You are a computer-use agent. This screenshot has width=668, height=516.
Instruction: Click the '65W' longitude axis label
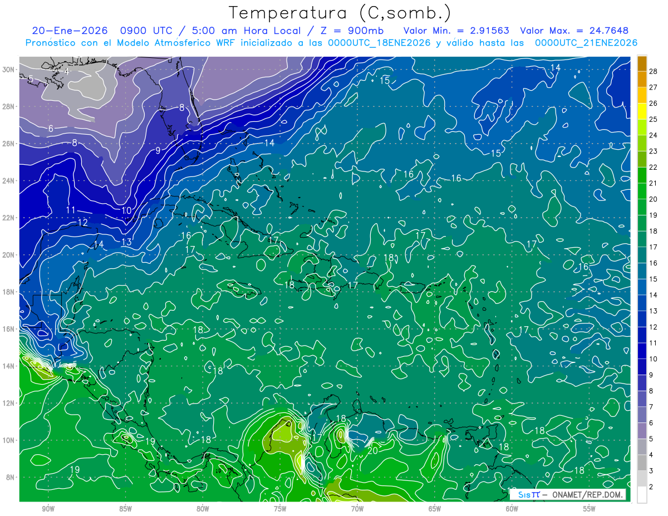pyautogui.click(x=435, y=509)
